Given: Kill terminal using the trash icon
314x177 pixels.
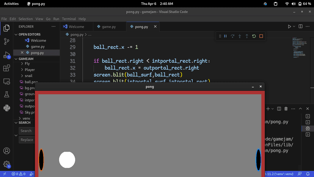Looking at the screenshot, I should (x=286, y=109).
